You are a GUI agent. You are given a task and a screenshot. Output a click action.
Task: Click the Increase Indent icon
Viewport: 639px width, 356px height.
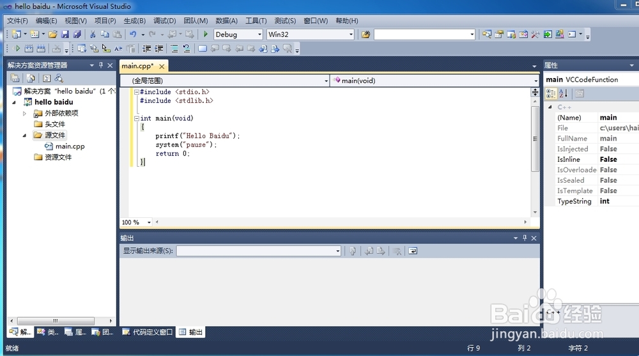point(159,49)
